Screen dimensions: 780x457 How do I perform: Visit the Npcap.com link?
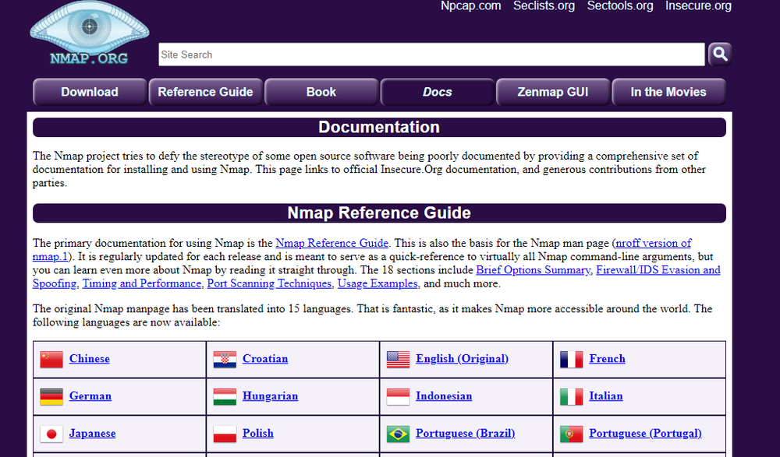[x=470, y=6]
